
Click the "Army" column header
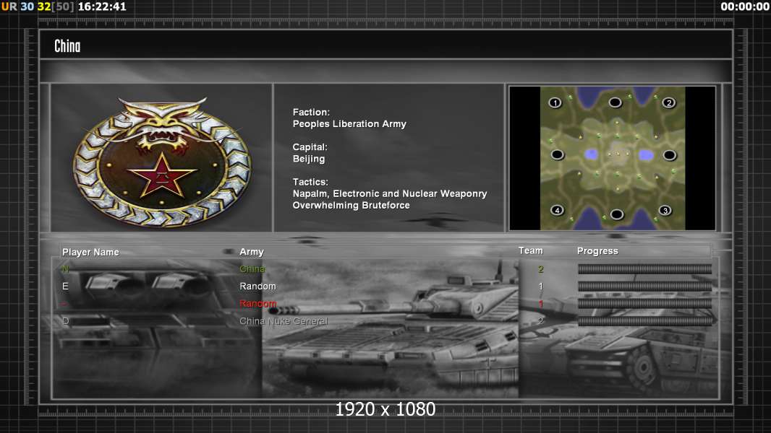[252, 252]
